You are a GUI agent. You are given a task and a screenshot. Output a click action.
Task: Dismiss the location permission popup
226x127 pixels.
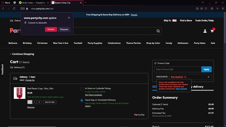point(69,18)
